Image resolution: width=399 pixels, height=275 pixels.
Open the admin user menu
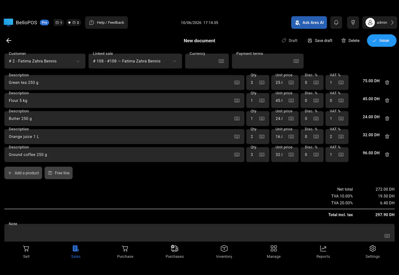pos(380,22)
